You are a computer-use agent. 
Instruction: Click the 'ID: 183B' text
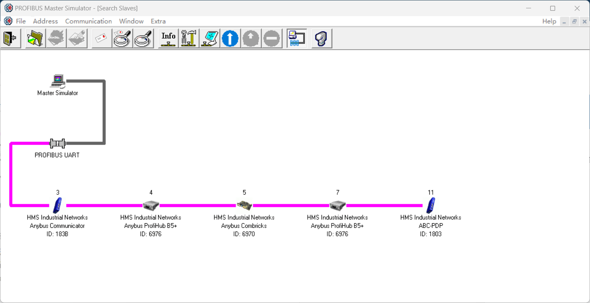click(x=57, y=234)
